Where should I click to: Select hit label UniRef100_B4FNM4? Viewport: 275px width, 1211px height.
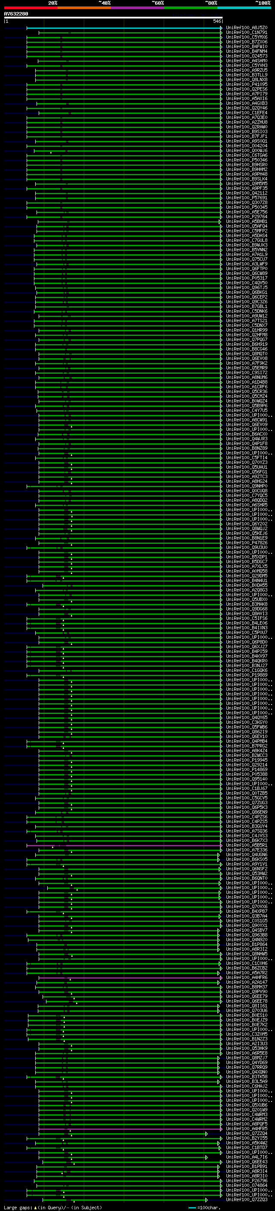(x=247, y=51)
